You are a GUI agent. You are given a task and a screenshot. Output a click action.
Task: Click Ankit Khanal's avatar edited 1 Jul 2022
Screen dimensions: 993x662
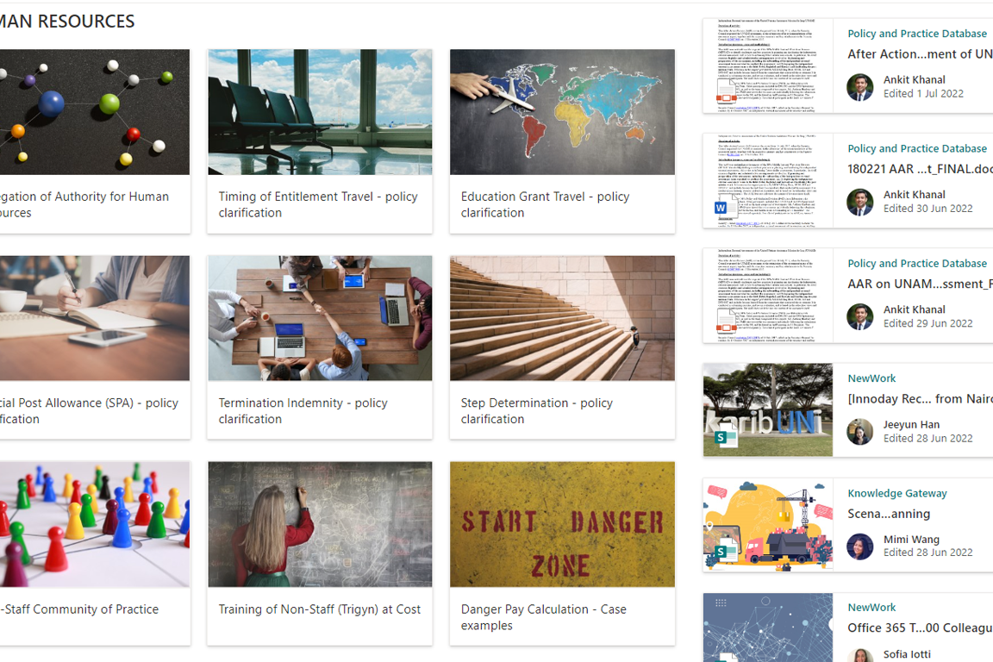859,87
